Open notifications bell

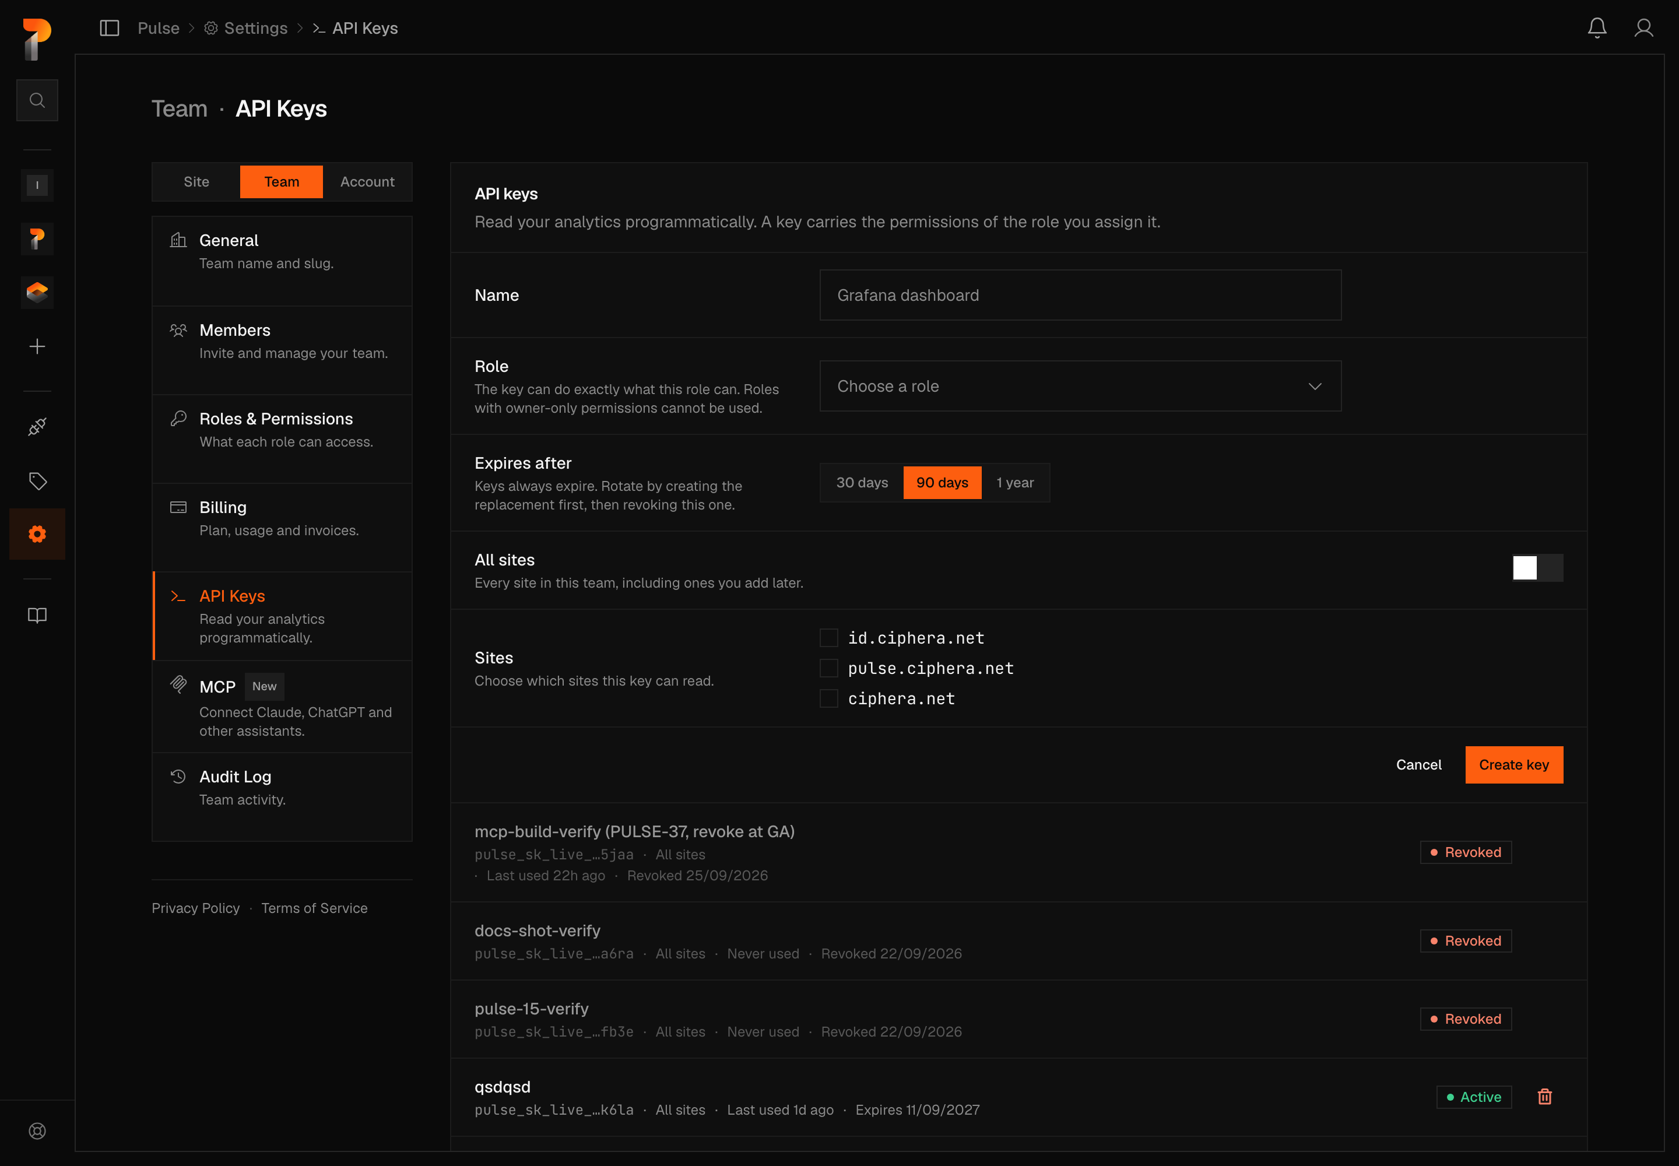point(1597,29)
